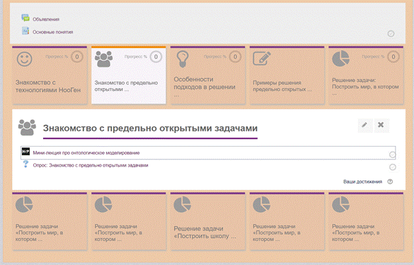Image resolution: width=414 pixels, height=265 pixels.
Task: Click the smiley icon on Знакомство с технологиями НооГен
Action: point(25,59)
